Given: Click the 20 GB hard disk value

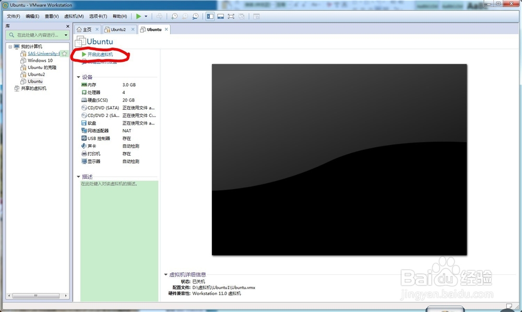Looking at the screenshot, I should tap(128, 100).
